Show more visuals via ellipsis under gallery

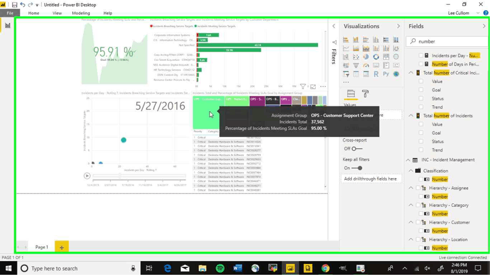pyautogui.click(x=346, y=82)
